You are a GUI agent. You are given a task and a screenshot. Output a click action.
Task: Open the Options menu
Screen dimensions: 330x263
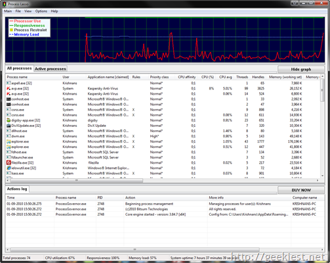(x=41, y=11)
